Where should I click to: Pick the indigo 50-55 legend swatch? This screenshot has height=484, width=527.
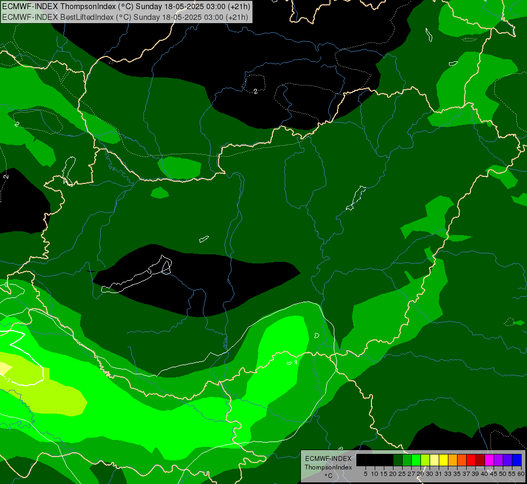(508, 460)
